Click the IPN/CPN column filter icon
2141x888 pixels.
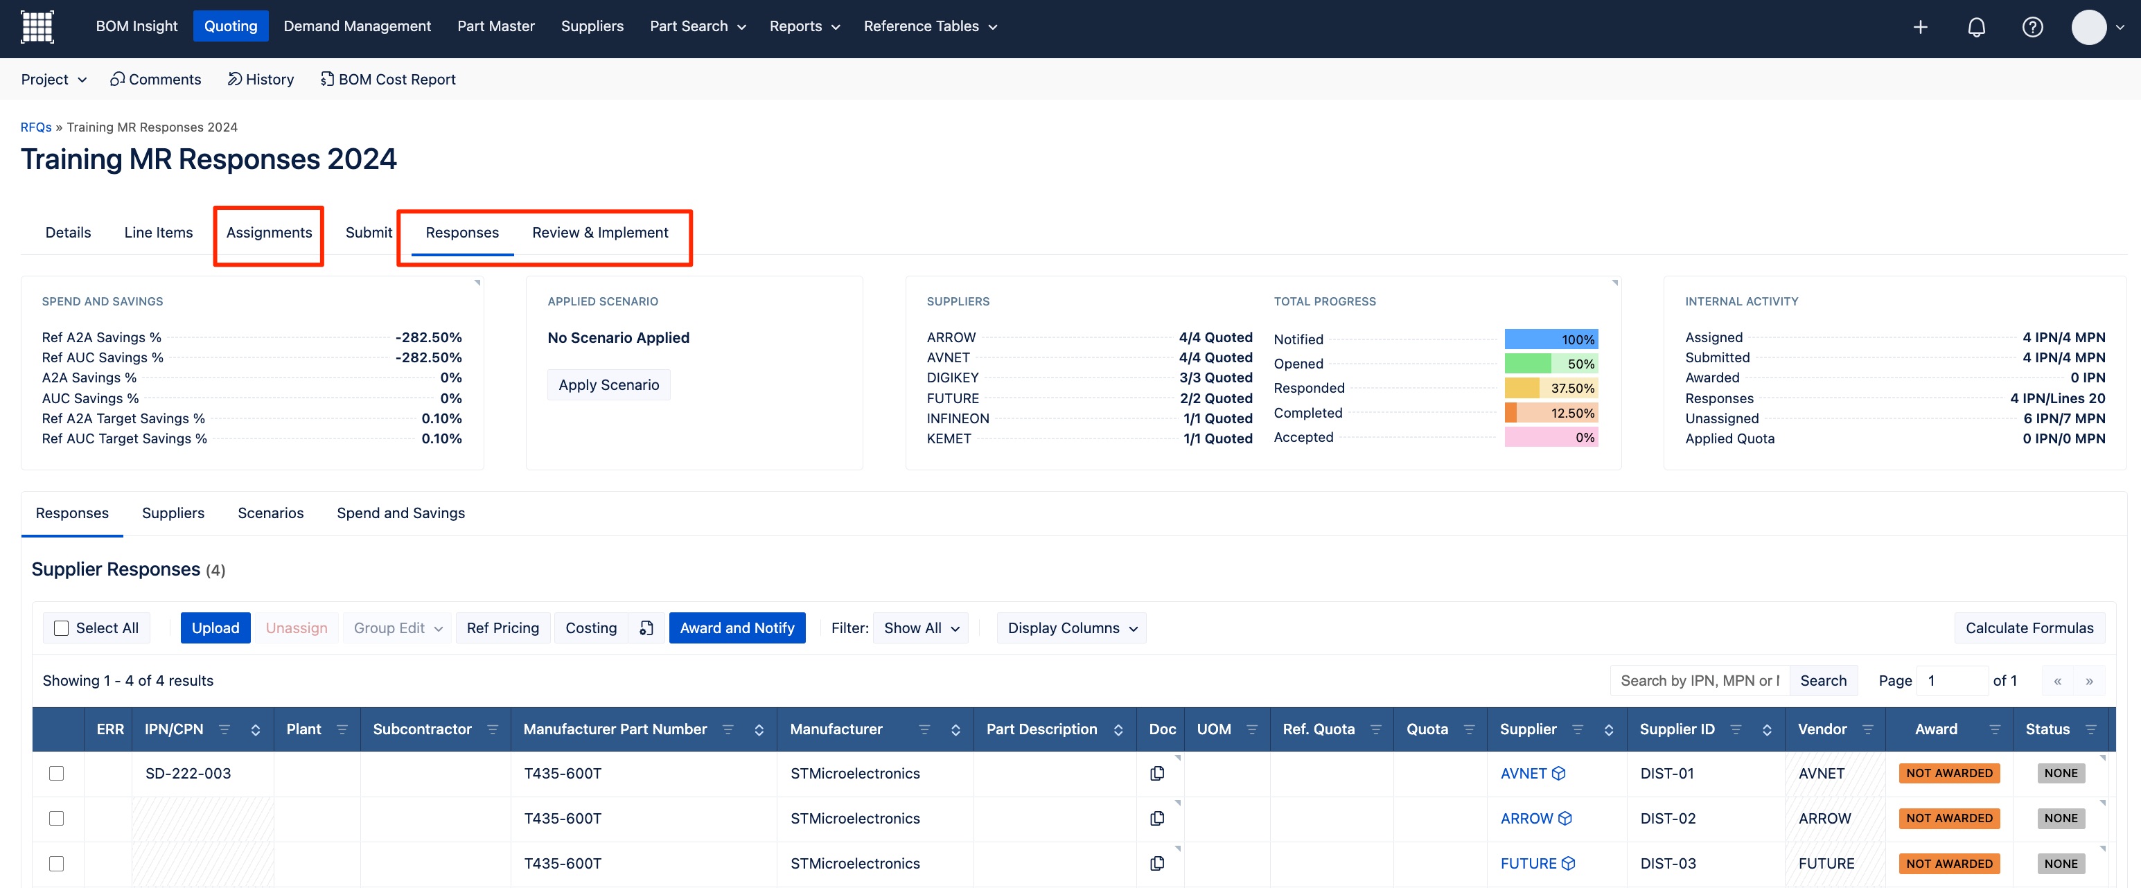click(x=224, y=729)
